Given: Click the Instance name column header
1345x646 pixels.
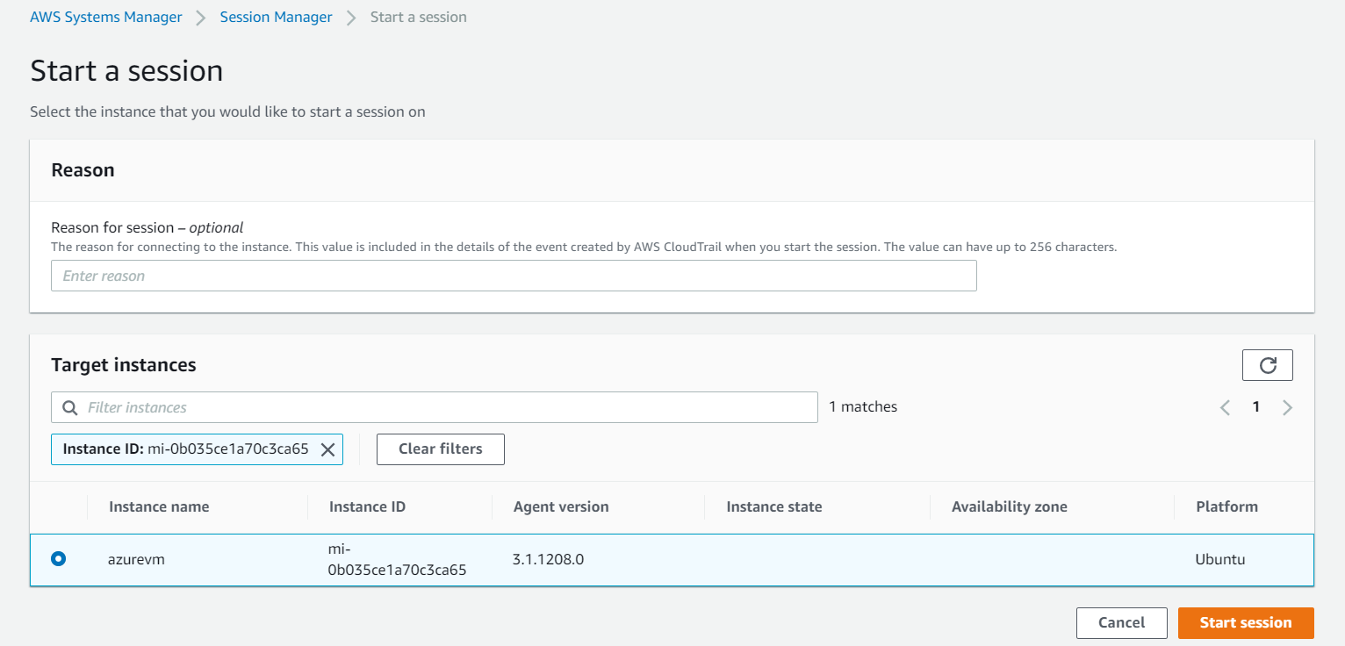Looking at the screenshot, I should tap(159, 506).
